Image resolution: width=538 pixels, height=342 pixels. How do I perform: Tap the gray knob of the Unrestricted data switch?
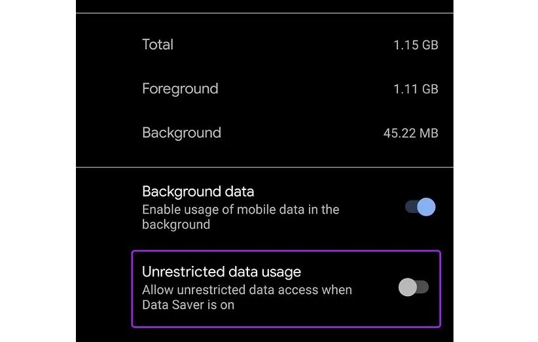click(407, 287)
